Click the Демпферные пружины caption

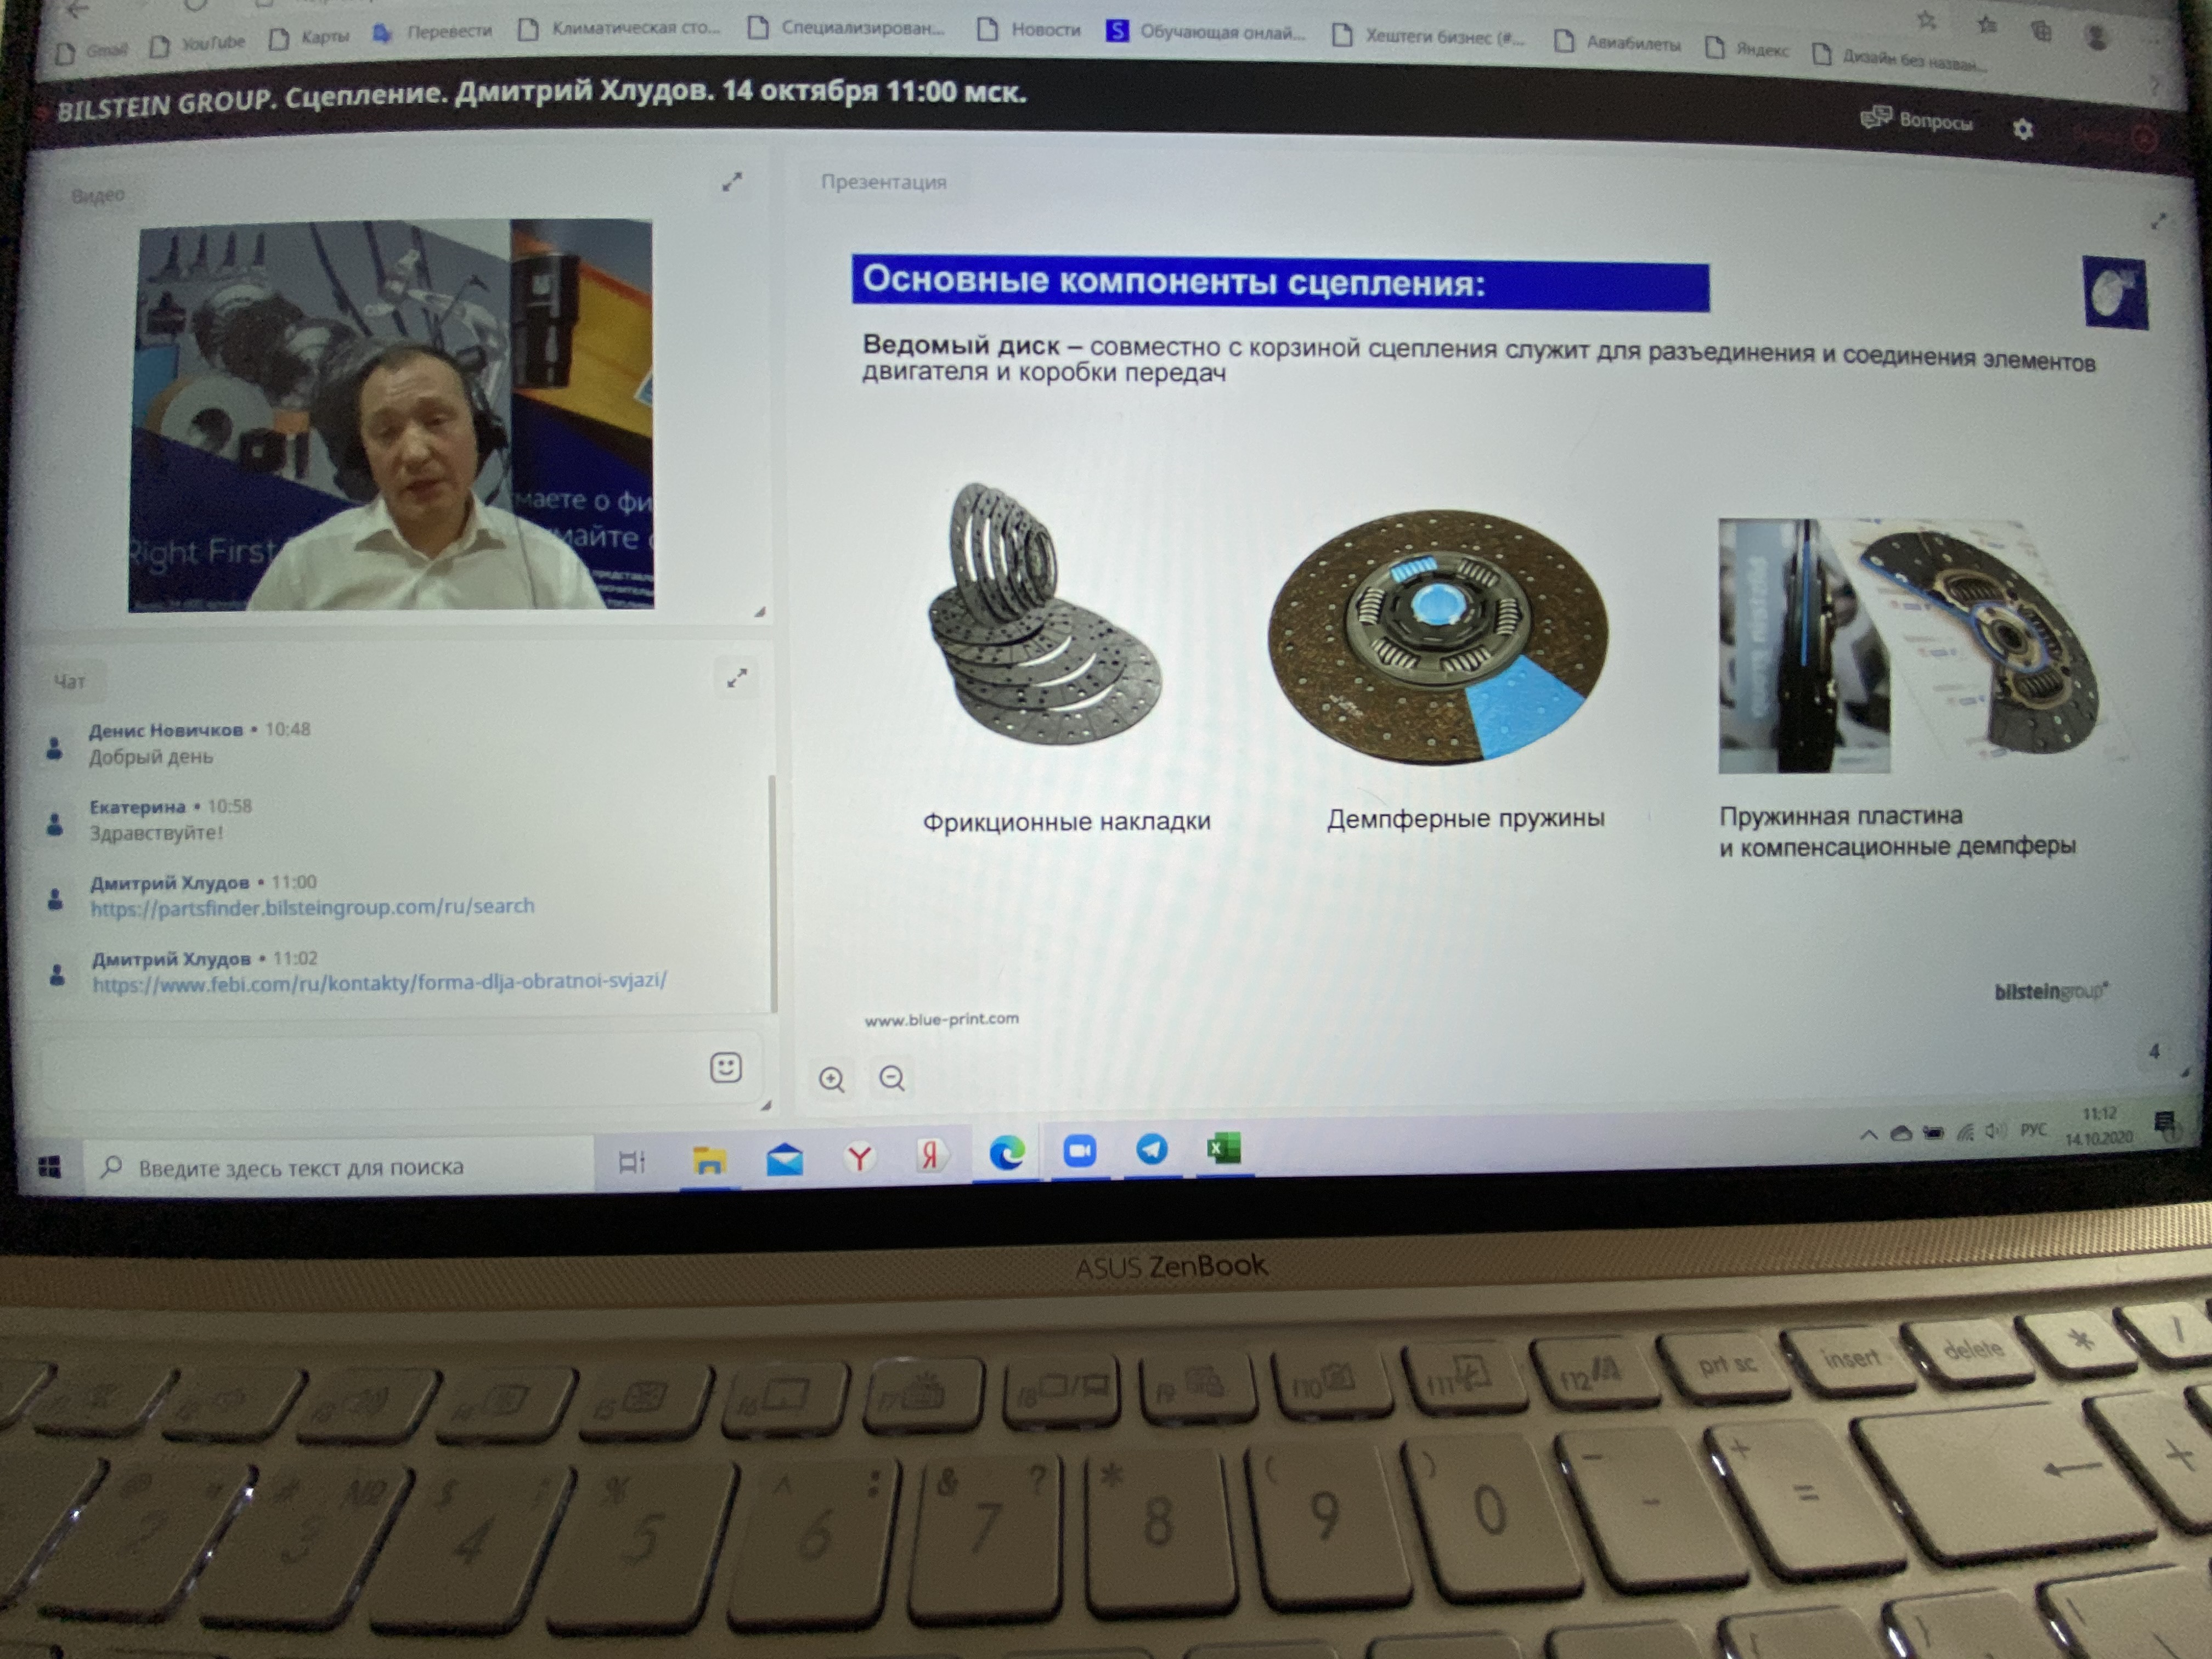click(1465, 818)
